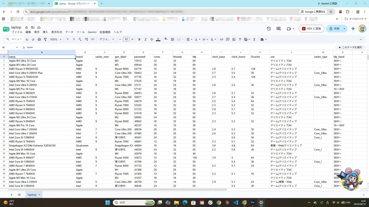Open Photoshop from the taskbar
The height and width of the screenshot is (207, 369).
(253, 203)
